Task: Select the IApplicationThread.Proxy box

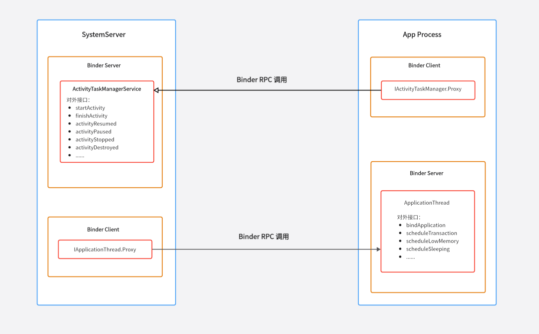Action: coord(105,250)
